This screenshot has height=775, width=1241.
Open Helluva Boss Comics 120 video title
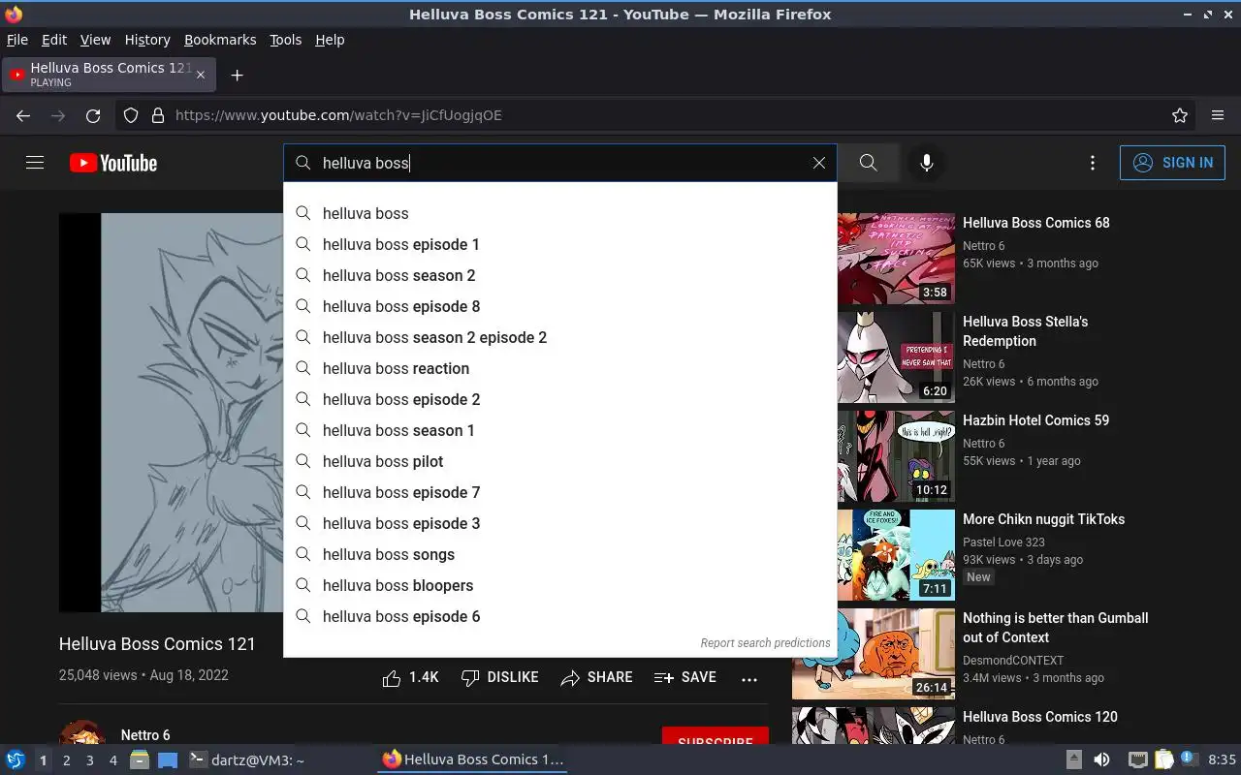pyautogui.click(x=1039, y=717)
